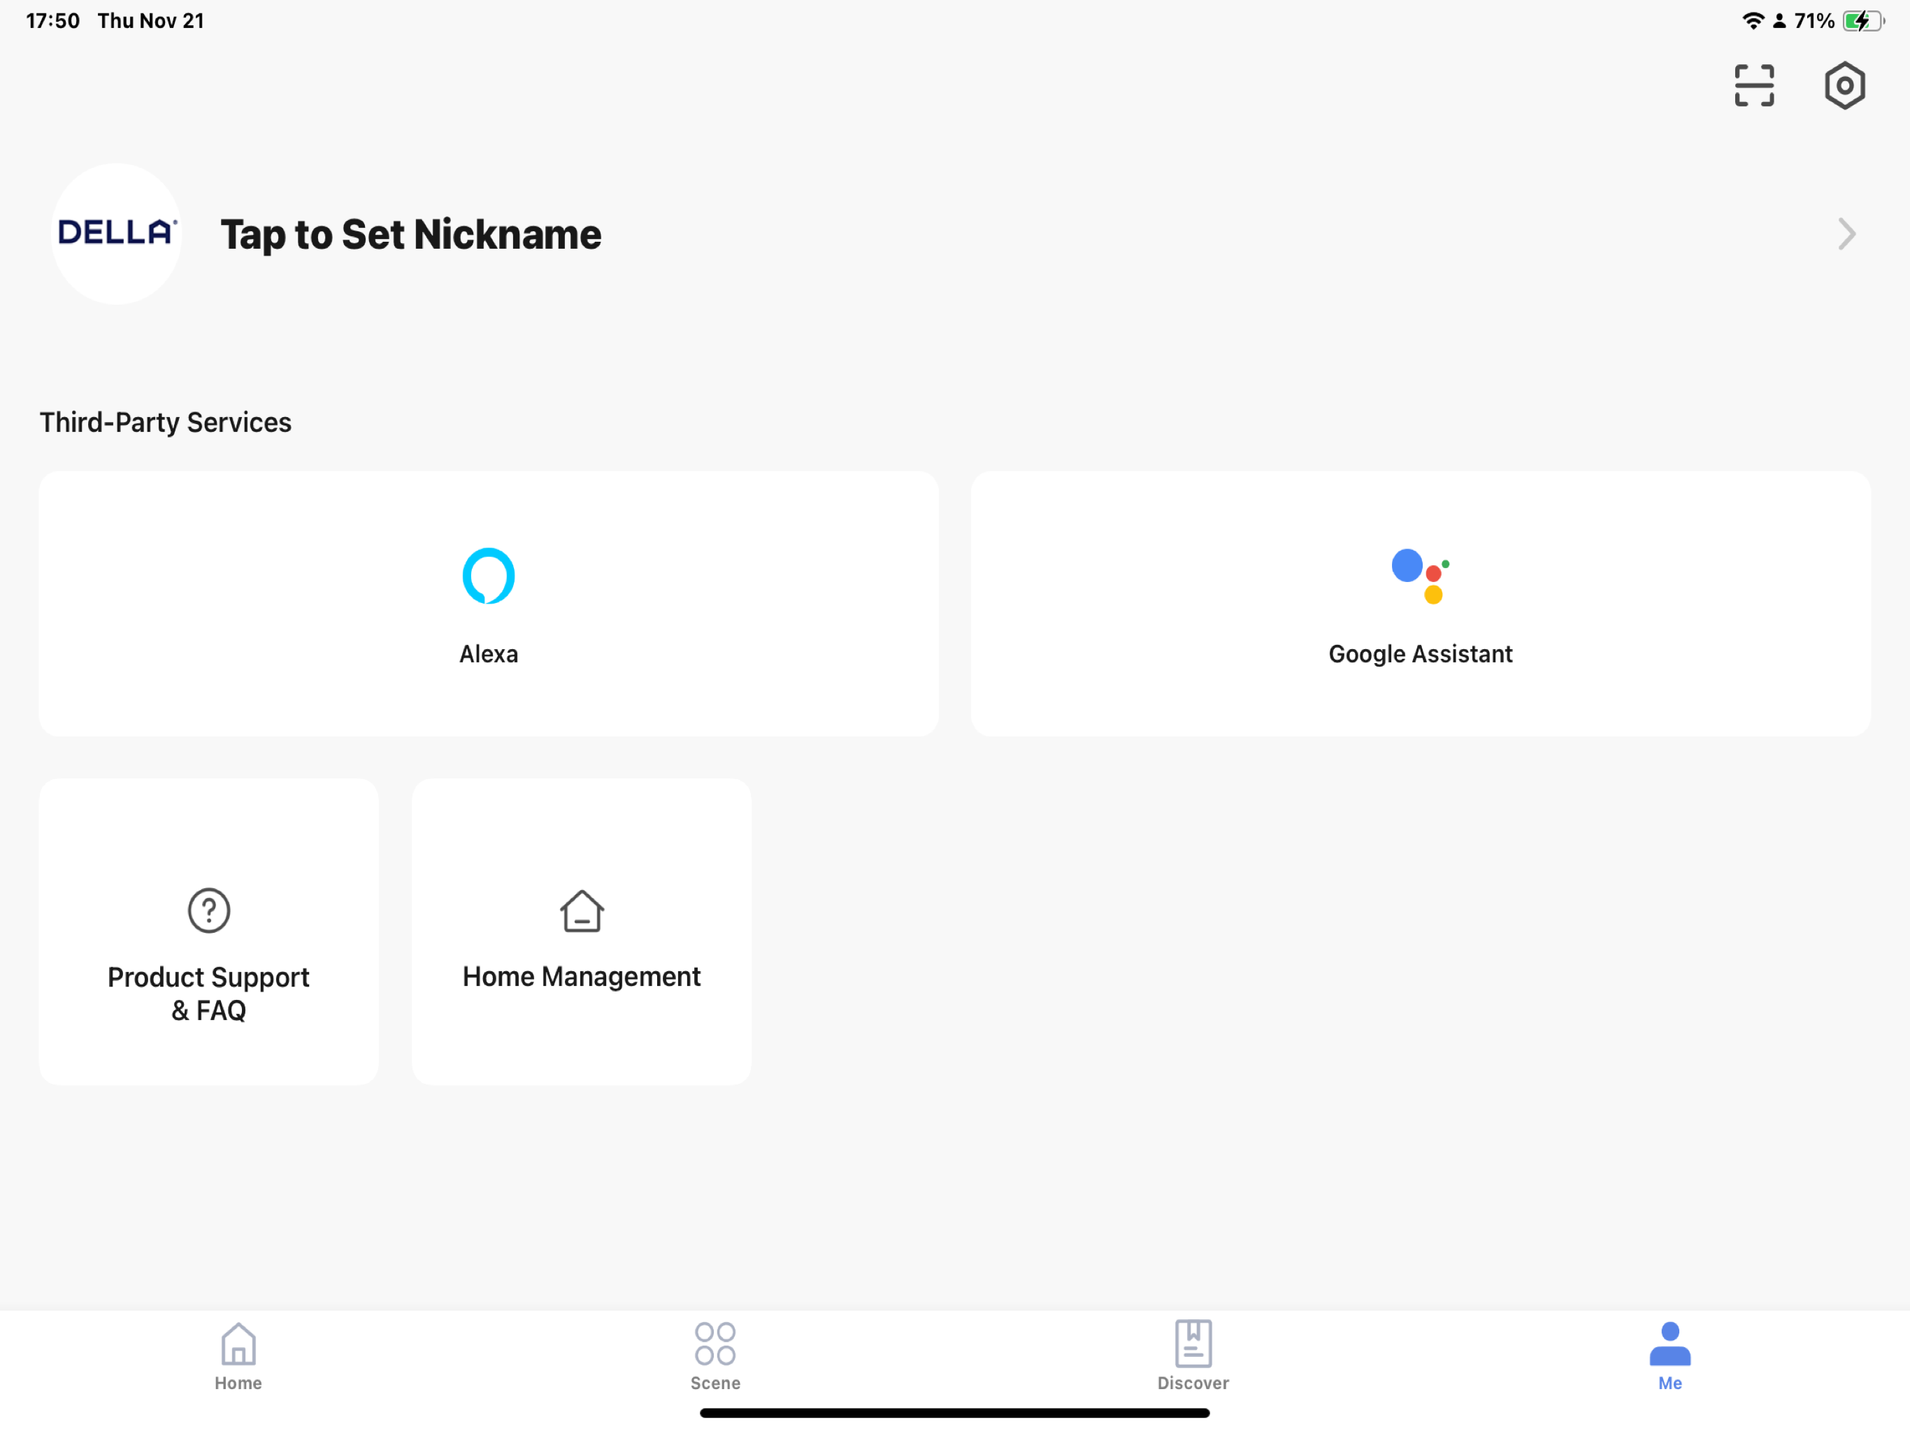Image resolution: width=1910 pixels, height=1431 pixels.
Task: Tap the 17:50 clock in status bar
Action: (52, 21)
